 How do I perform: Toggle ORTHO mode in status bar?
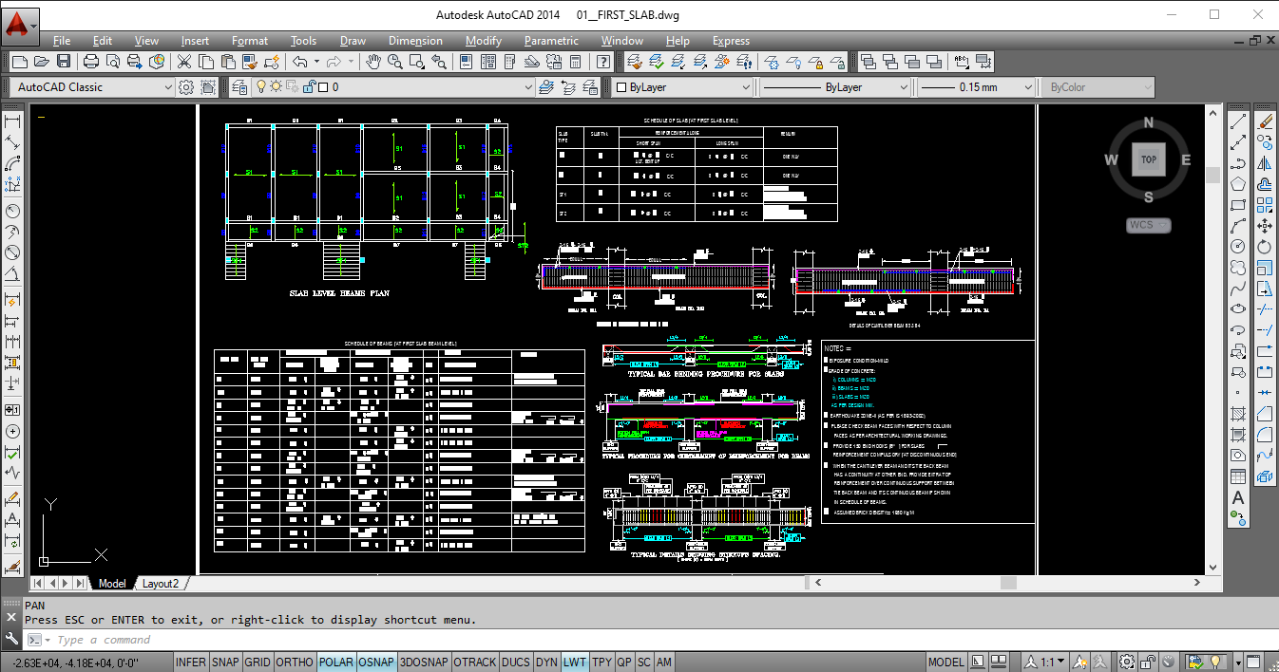coord(294,663)
